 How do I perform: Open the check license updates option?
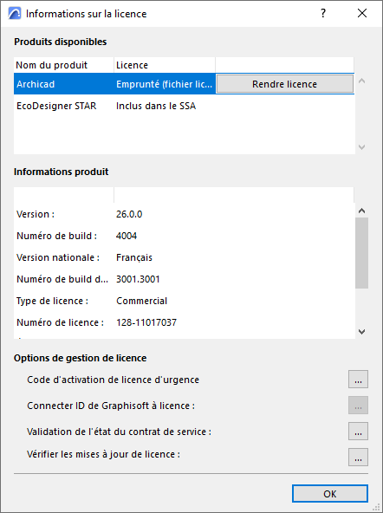point(358,457)
